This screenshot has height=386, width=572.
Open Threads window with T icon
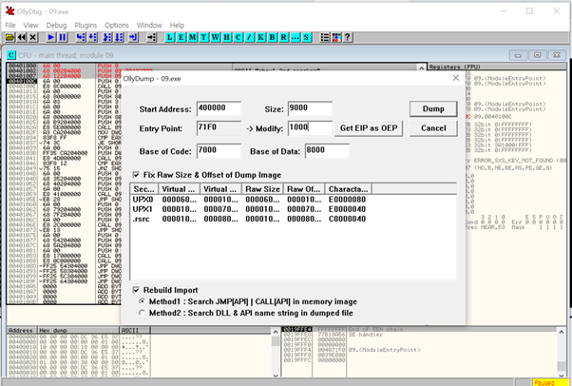203,37
